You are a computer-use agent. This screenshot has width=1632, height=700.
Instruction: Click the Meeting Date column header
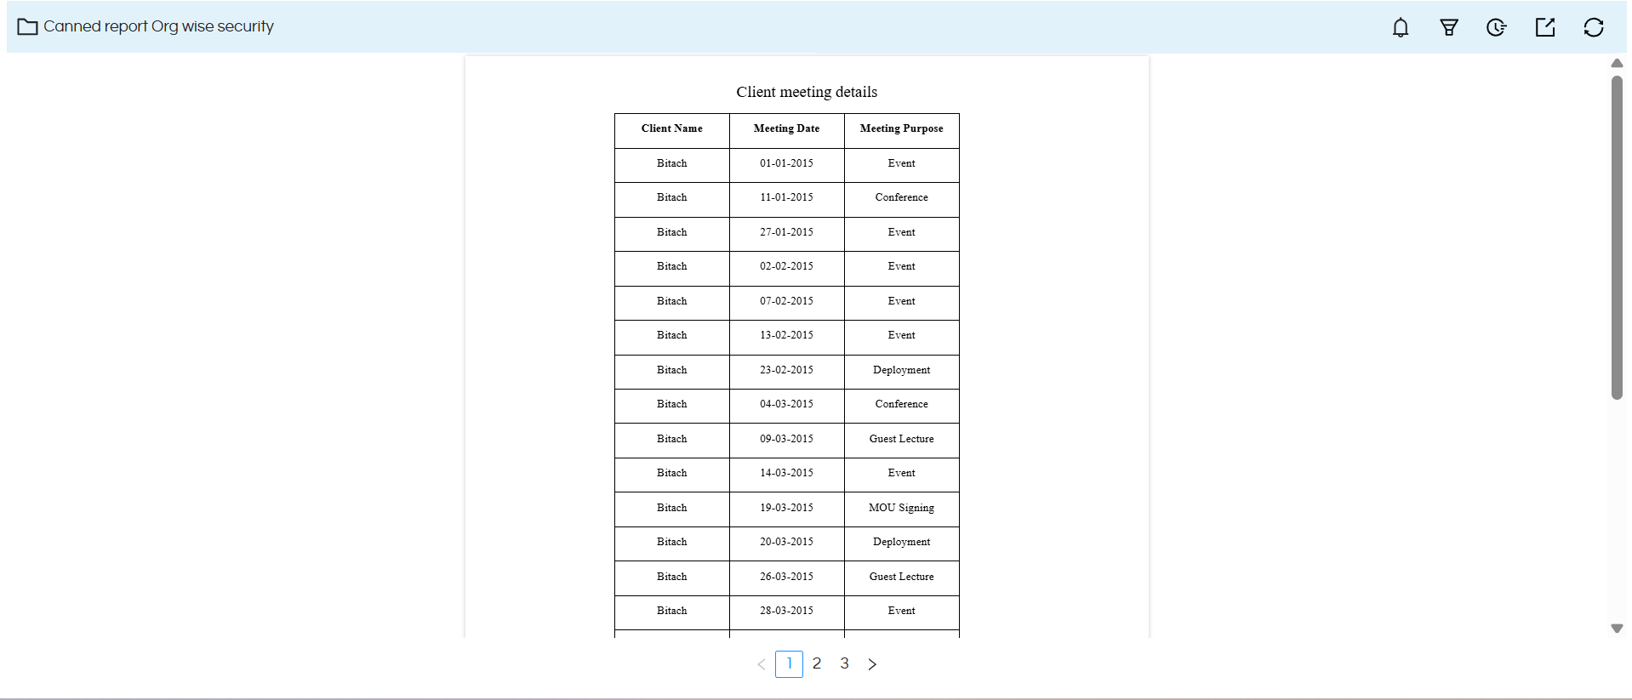click(x=786, y=128)
